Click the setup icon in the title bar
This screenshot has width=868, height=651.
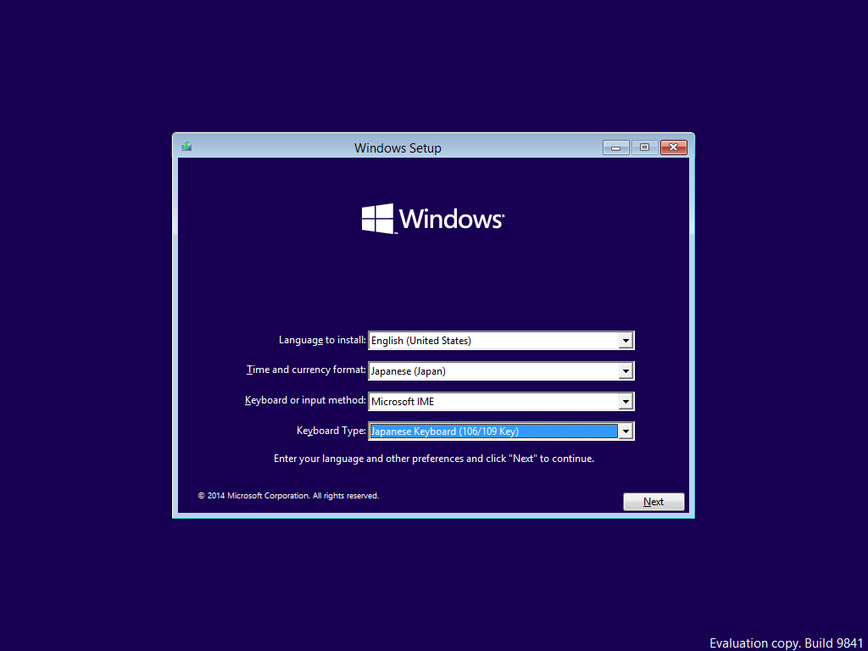pyautogui.click(x=186, y=146)
